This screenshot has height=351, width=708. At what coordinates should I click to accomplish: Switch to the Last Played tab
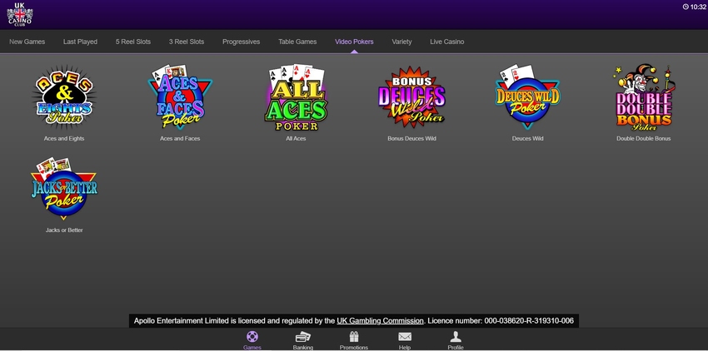80,42
